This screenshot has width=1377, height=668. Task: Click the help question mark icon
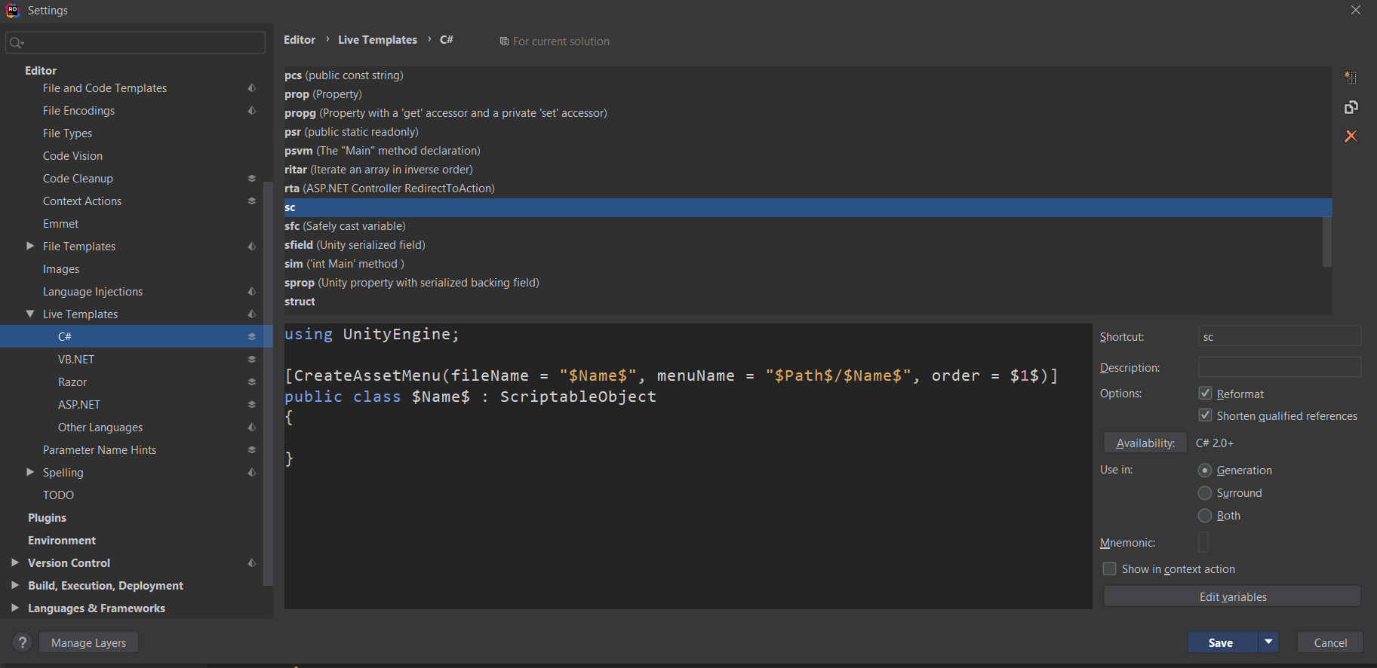23,642
